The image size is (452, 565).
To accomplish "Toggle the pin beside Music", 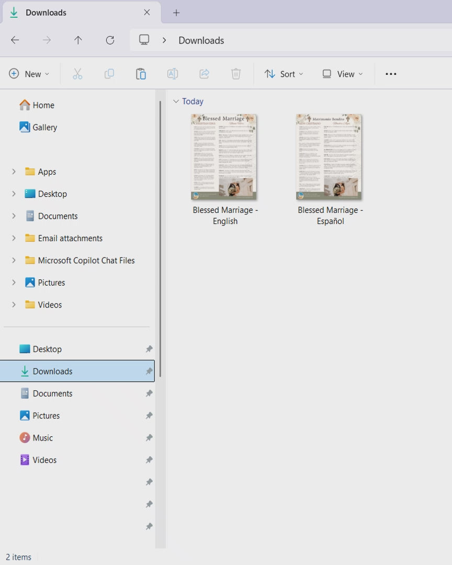I will click(x=149, y=438).
